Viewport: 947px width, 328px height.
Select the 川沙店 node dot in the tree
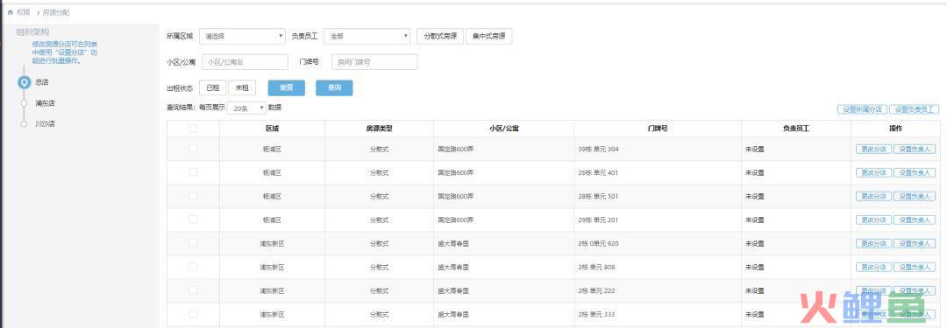24,123
